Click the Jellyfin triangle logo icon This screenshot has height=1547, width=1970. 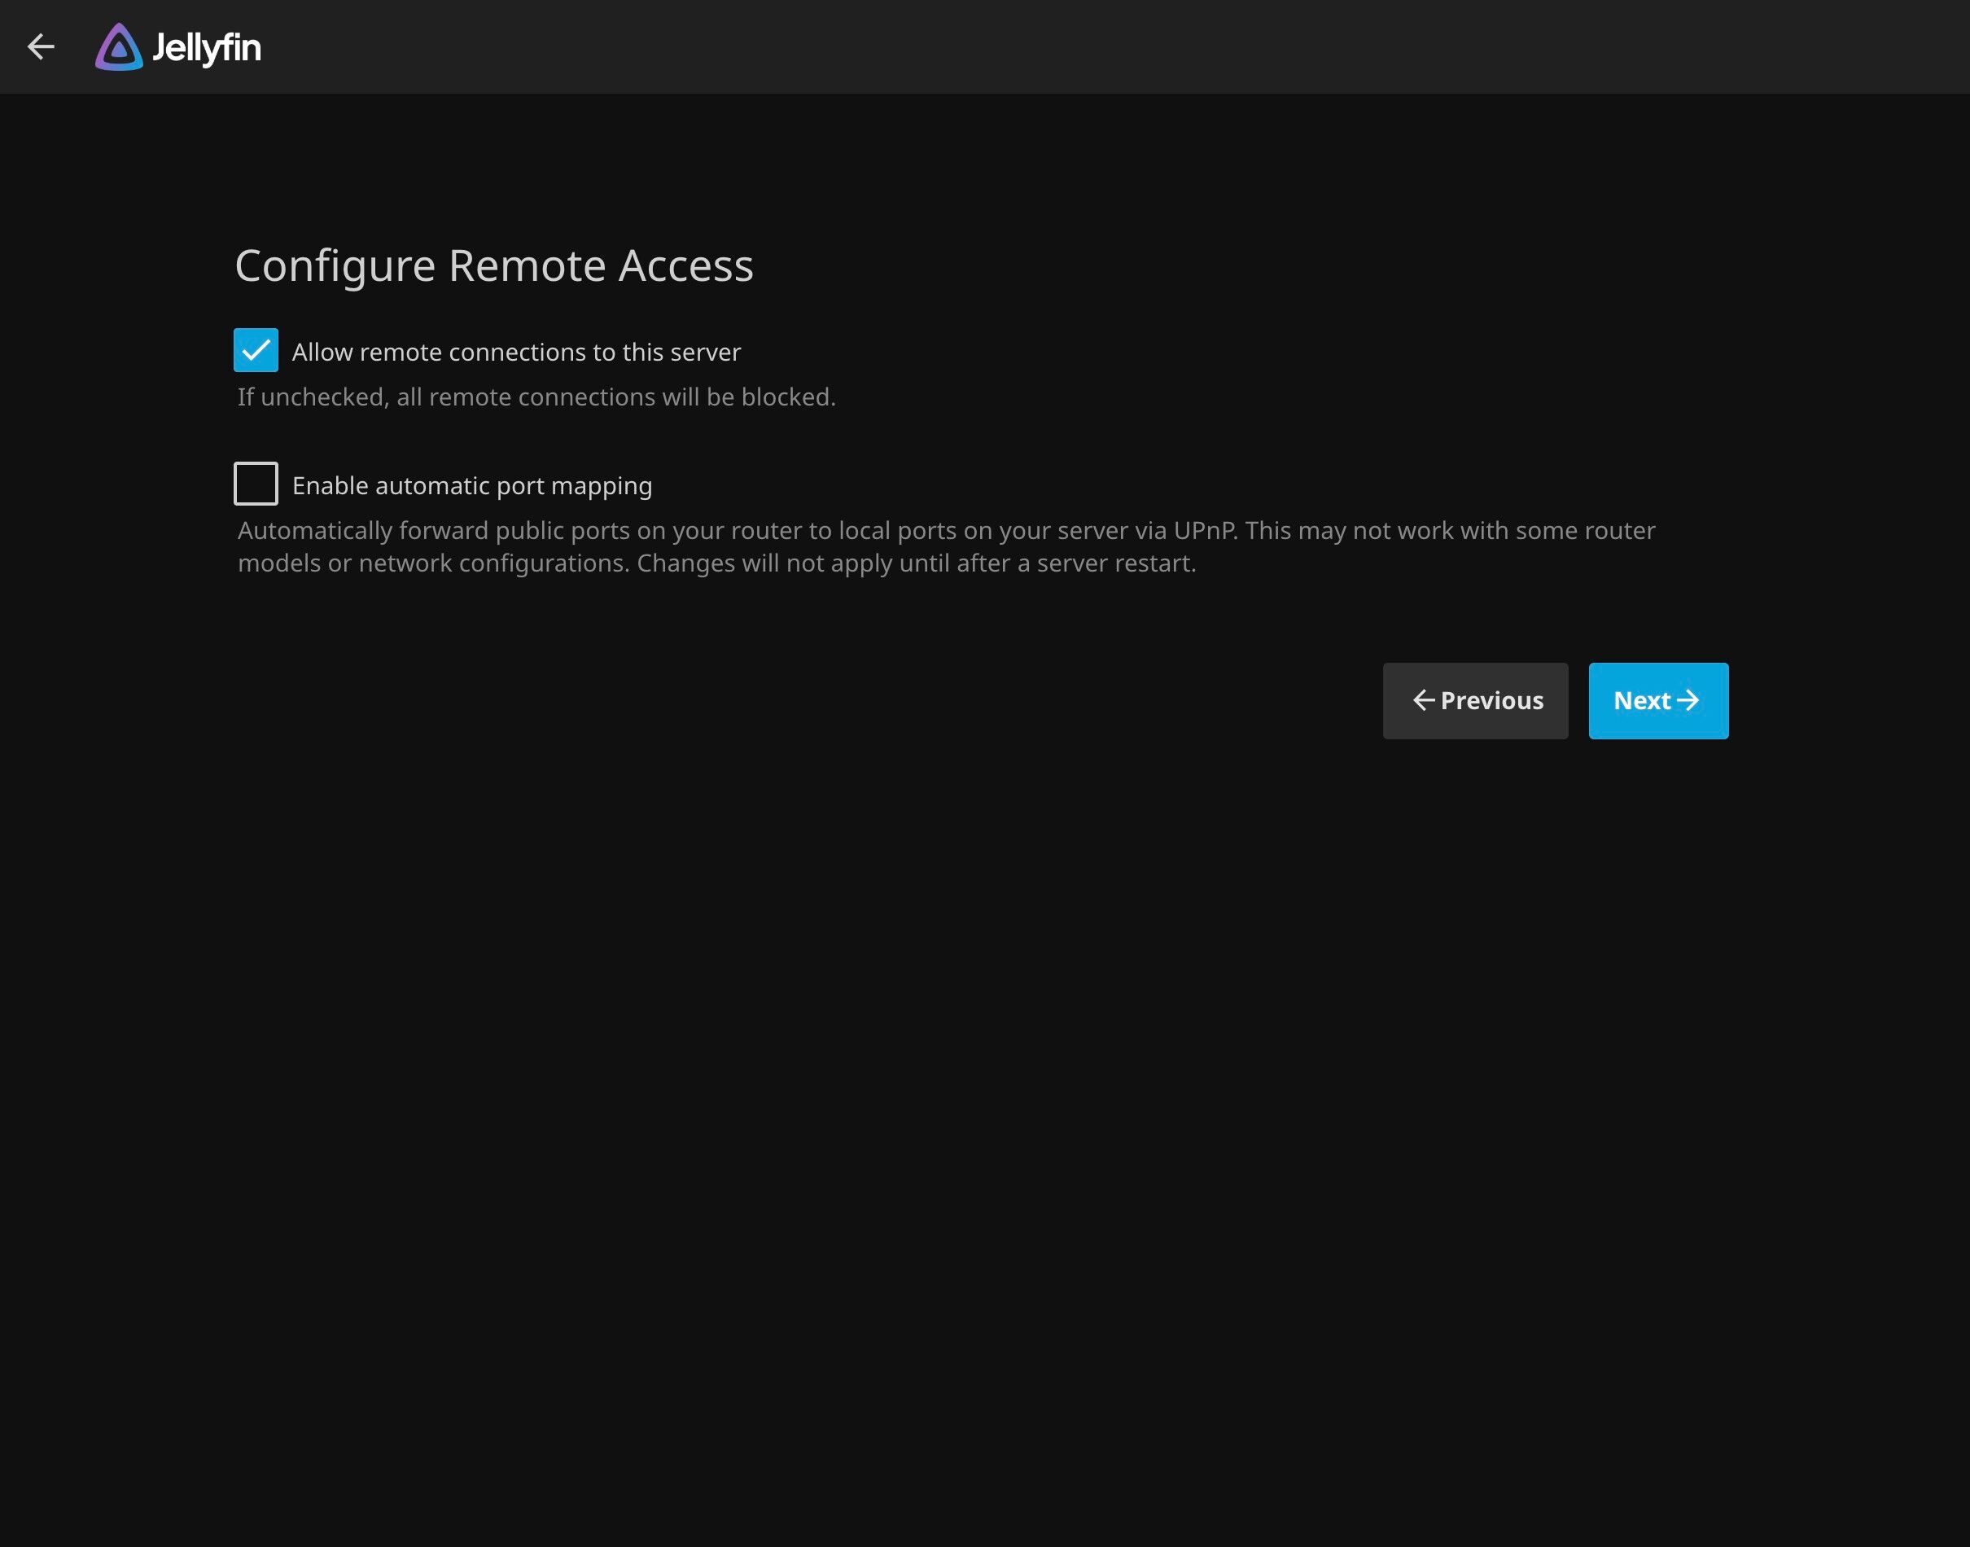(x=119, y=48)
